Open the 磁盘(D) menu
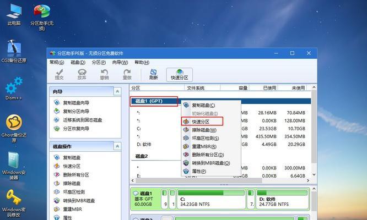 tap(78, 63)
